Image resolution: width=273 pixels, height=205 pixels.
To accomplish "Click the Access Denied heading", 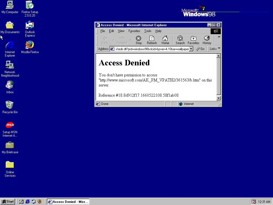I will coord(124,63).
